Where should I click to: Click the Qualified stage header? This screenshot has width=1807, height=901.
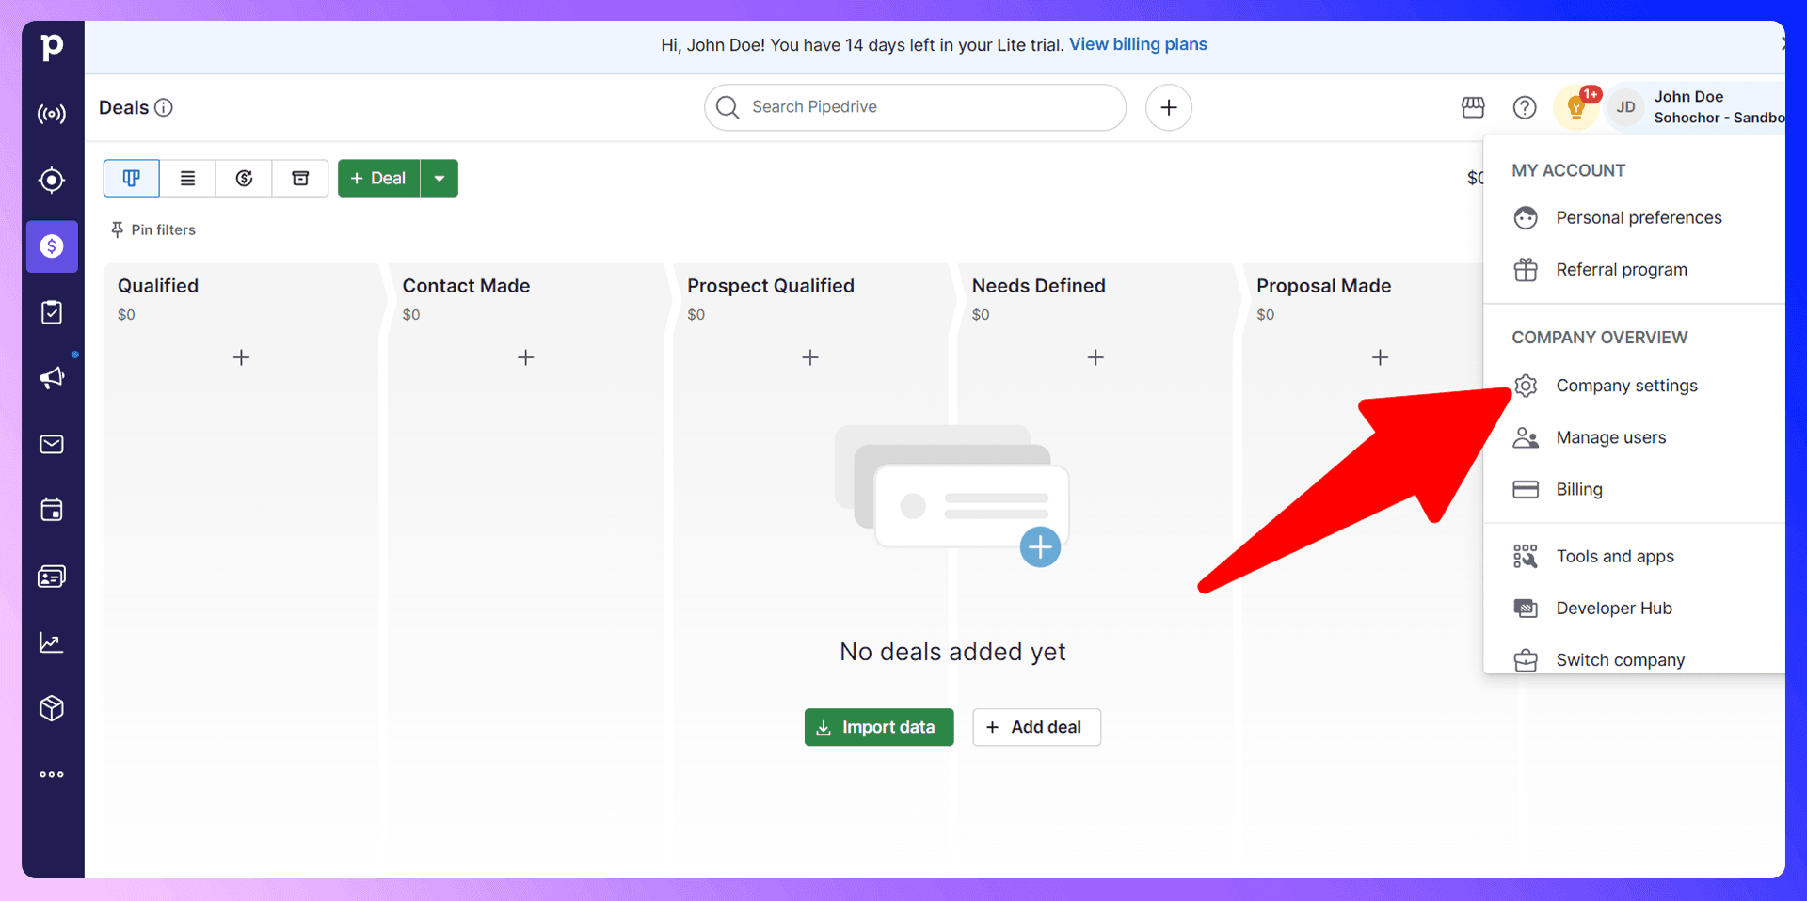[158, 286]
